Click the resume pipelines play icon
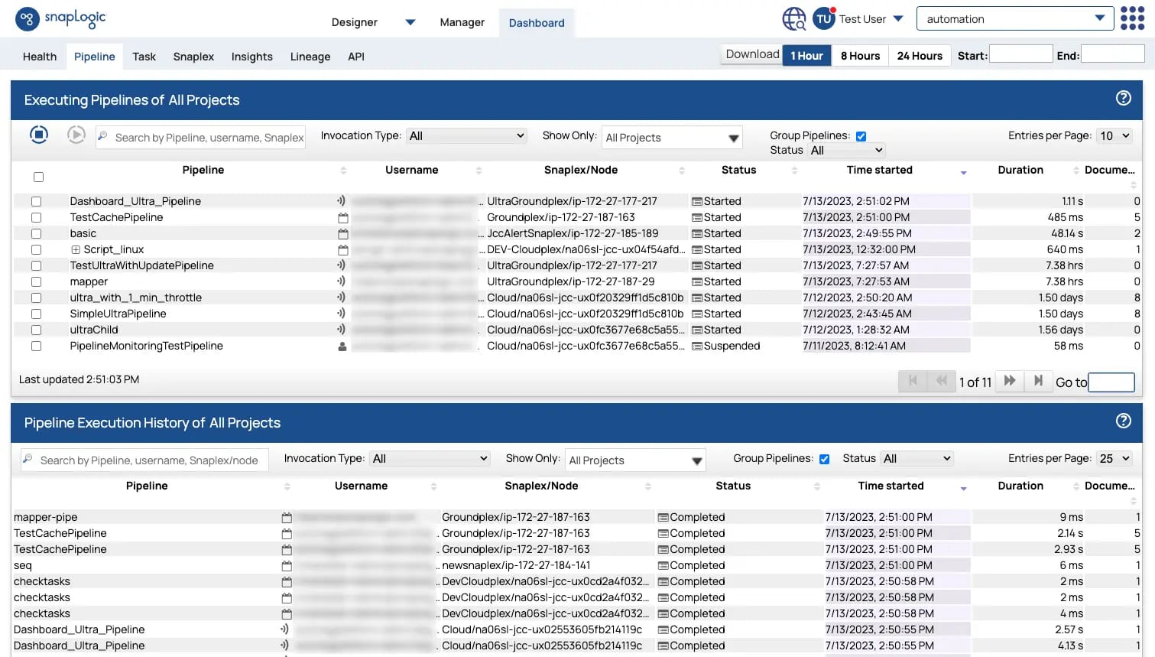 coord(76,135)
